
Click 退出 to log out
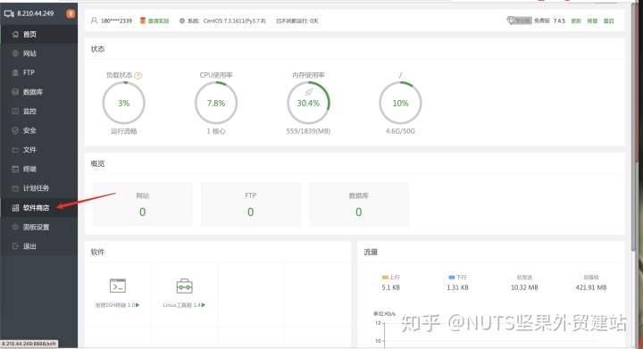pyautogui.click(x=38, y=246)
